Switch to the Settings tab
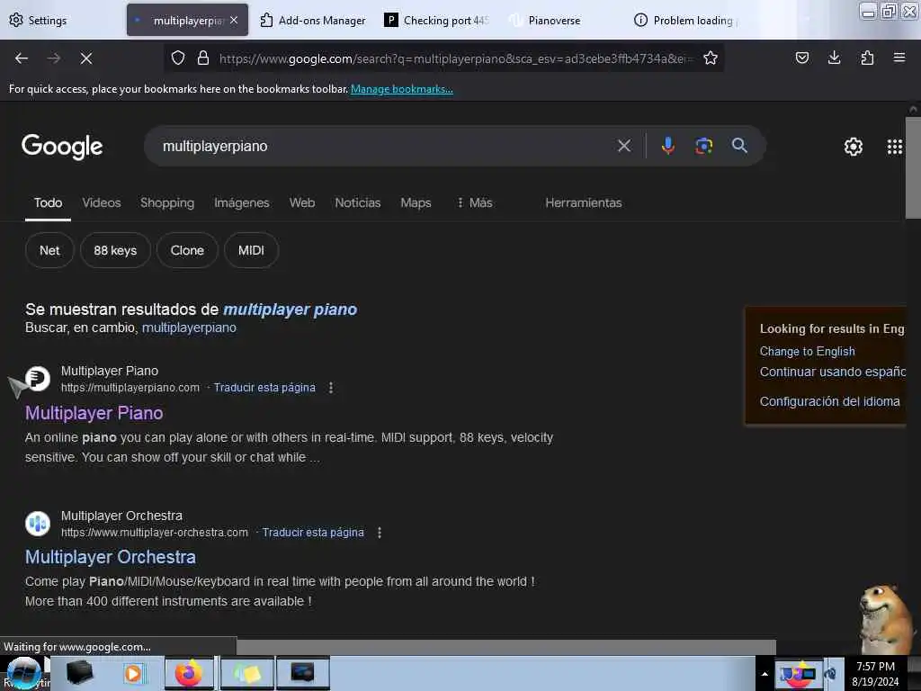Image resolution: width=921 pixels, height=691 pixels. pos(38,20)
